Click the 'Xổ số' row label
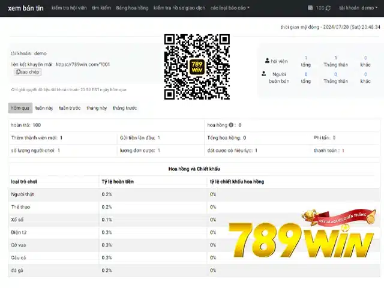Image resolution: width=384 pixels, height=288 pixels. click(x=17, y=220)
